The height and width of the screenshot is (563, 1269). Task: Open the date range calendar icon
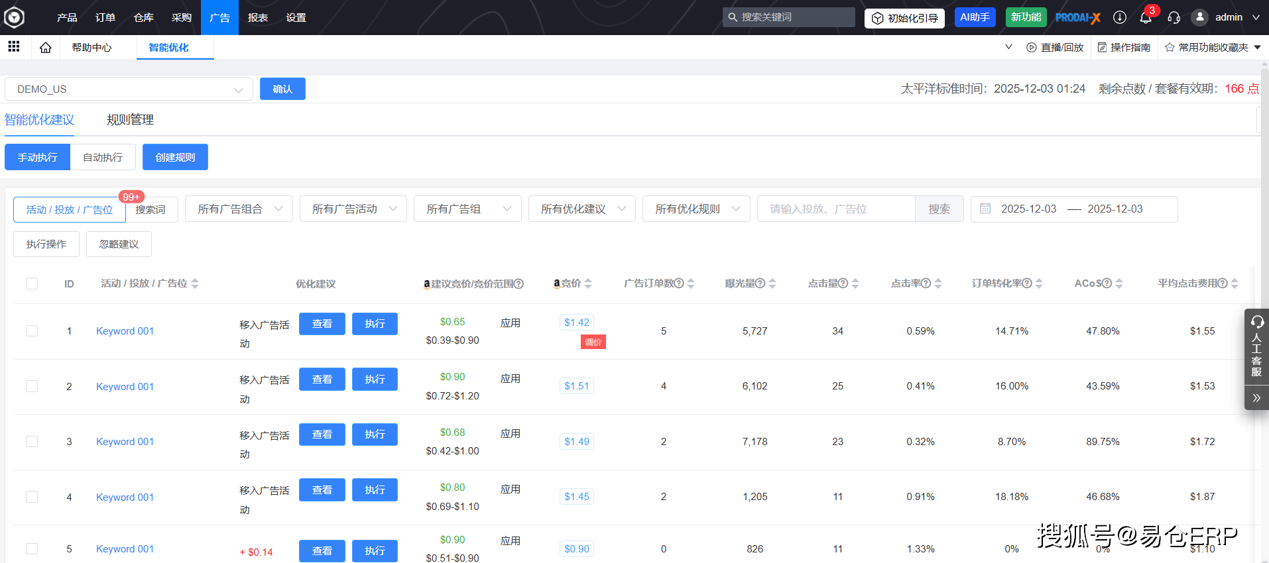pyautogui.click(x=985, y=209)
